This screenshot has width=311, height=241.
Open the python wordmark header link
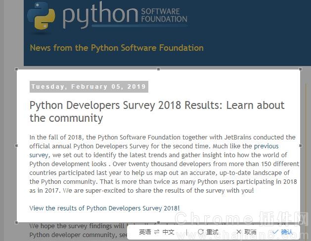pos(100,15)
